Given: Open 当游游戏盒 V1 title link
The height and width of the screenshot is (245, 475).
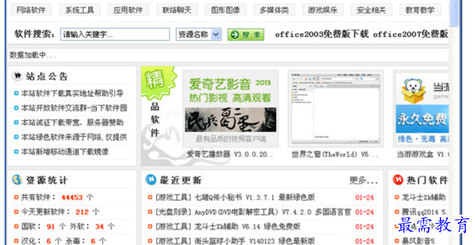Looking at the screenshot, I should coord(423,155).
